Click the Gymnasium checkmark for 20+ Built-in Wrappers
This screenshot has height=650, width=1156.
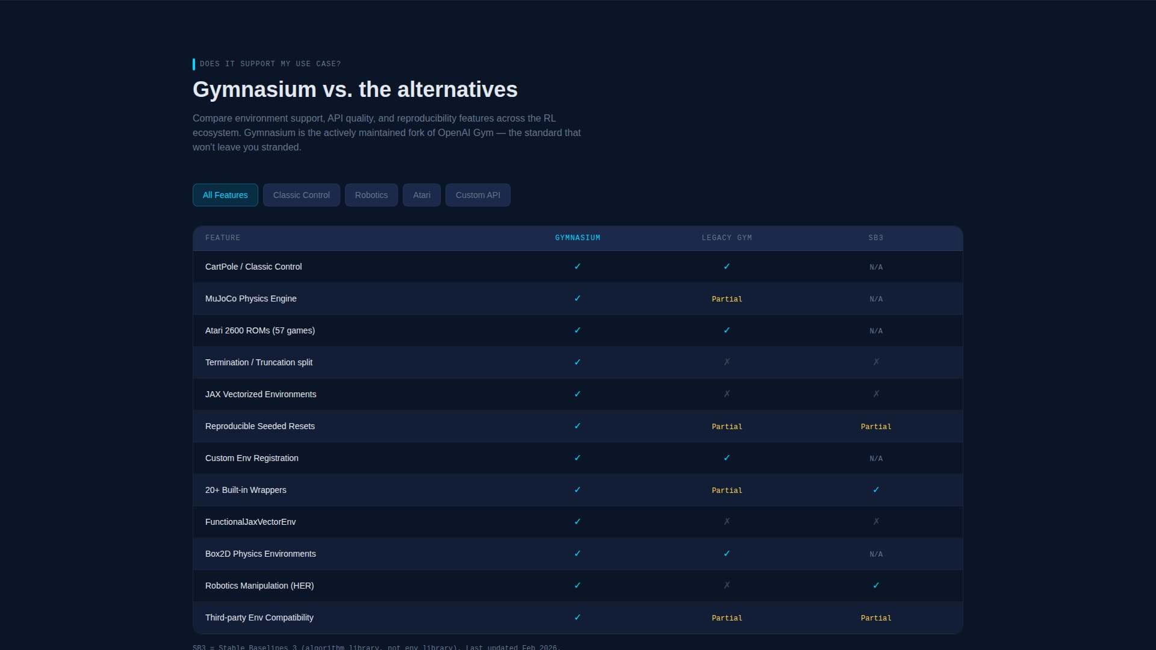click(x=577, y=490)
